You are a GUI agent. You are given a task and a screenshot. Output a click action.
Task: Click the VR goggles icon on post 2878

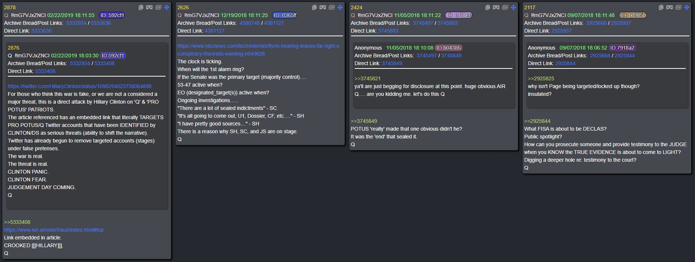click(x=150, y=7)
